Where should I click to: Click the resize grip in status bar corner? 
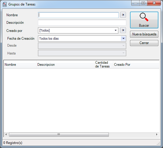coord(158,143)
